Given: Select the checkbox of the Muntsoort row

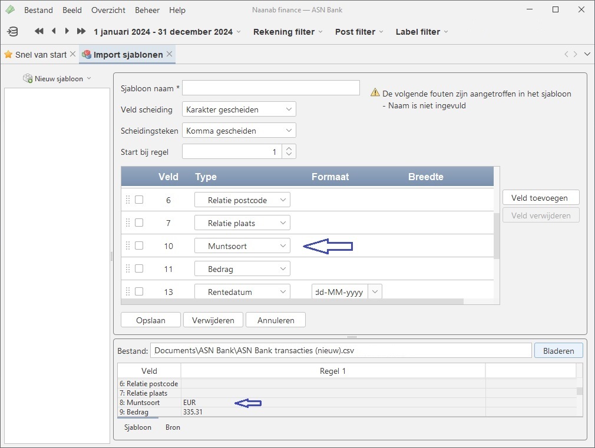Looking at the screenshot, I should [139, 245].
